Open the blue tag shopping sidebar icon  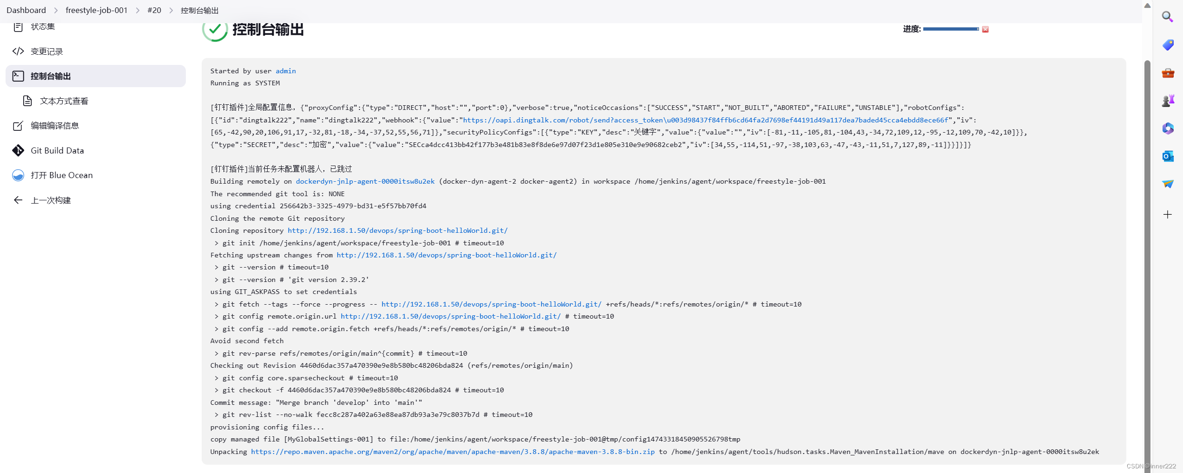pos(1168,45)
